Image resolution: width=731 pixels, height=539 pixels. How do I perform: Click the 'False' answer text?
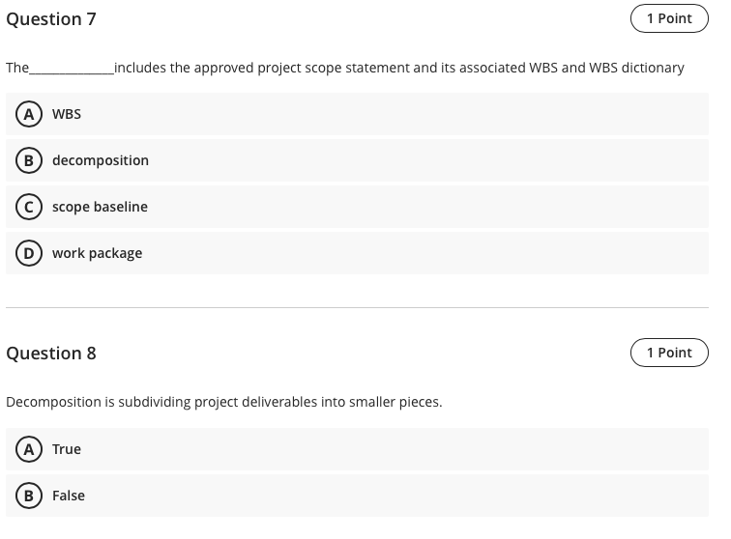pyautogui.click(x=69, y=496)
